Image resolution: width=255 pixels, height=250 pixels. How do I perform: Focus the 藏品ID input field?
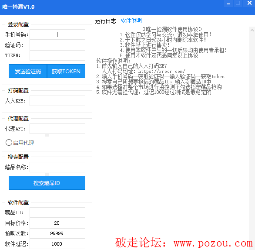[57, 212]
